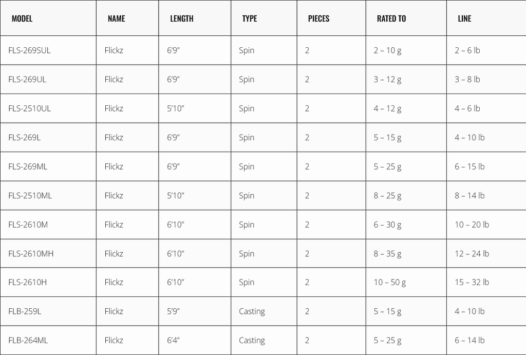The width and height of the screenshot is (526, 355).
Task: Click the MODEL column header
Action: [x=22, y=18]
